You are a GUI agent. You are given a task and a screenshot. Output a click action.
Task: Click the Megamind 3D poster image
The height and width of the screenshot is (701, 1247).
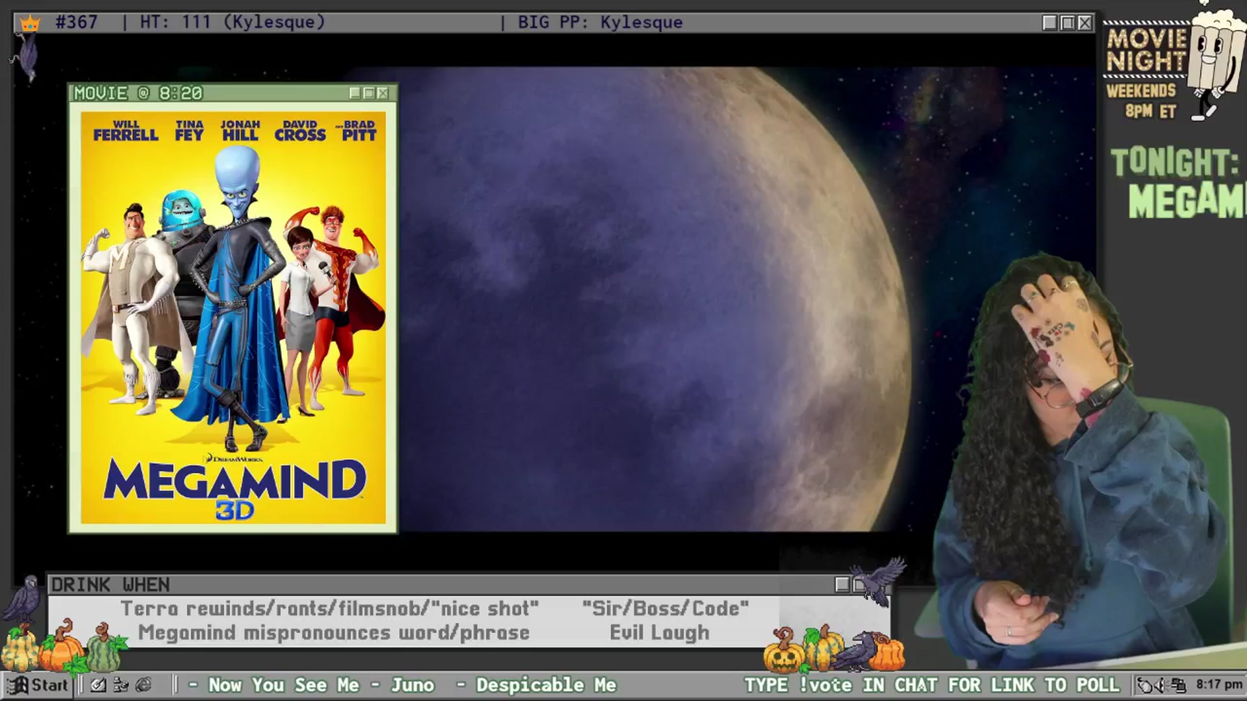[233, 317]
